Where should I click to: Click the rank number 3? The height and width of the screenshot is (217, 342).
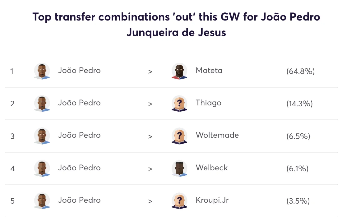pos(12,136)
